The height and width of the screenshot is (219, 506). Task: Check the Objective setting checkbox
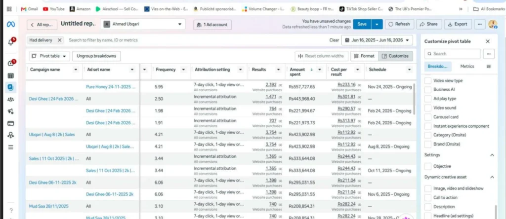coord(427,167)
